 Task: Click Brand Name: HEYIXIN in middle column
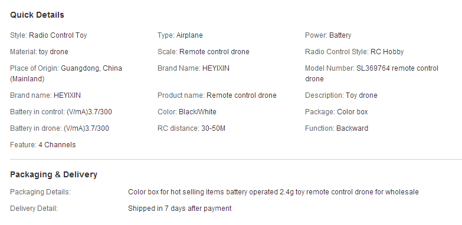(194, 68)
